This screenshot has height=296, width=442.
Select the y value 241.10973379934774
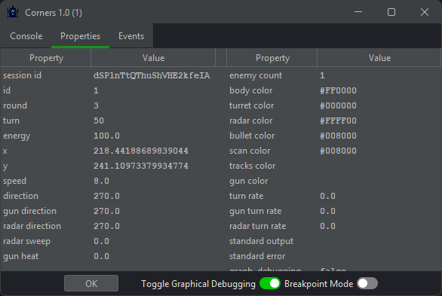click(141, 166)
